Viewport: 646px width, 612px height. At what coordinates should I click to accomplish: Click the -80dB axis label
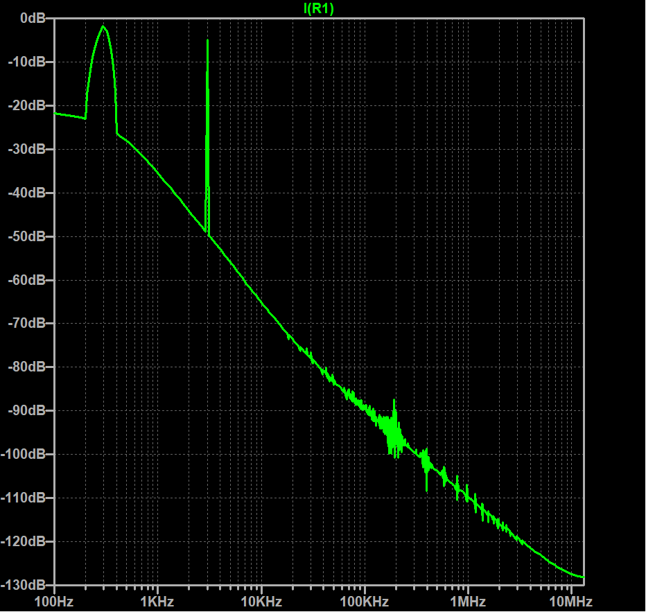(27, 367)
